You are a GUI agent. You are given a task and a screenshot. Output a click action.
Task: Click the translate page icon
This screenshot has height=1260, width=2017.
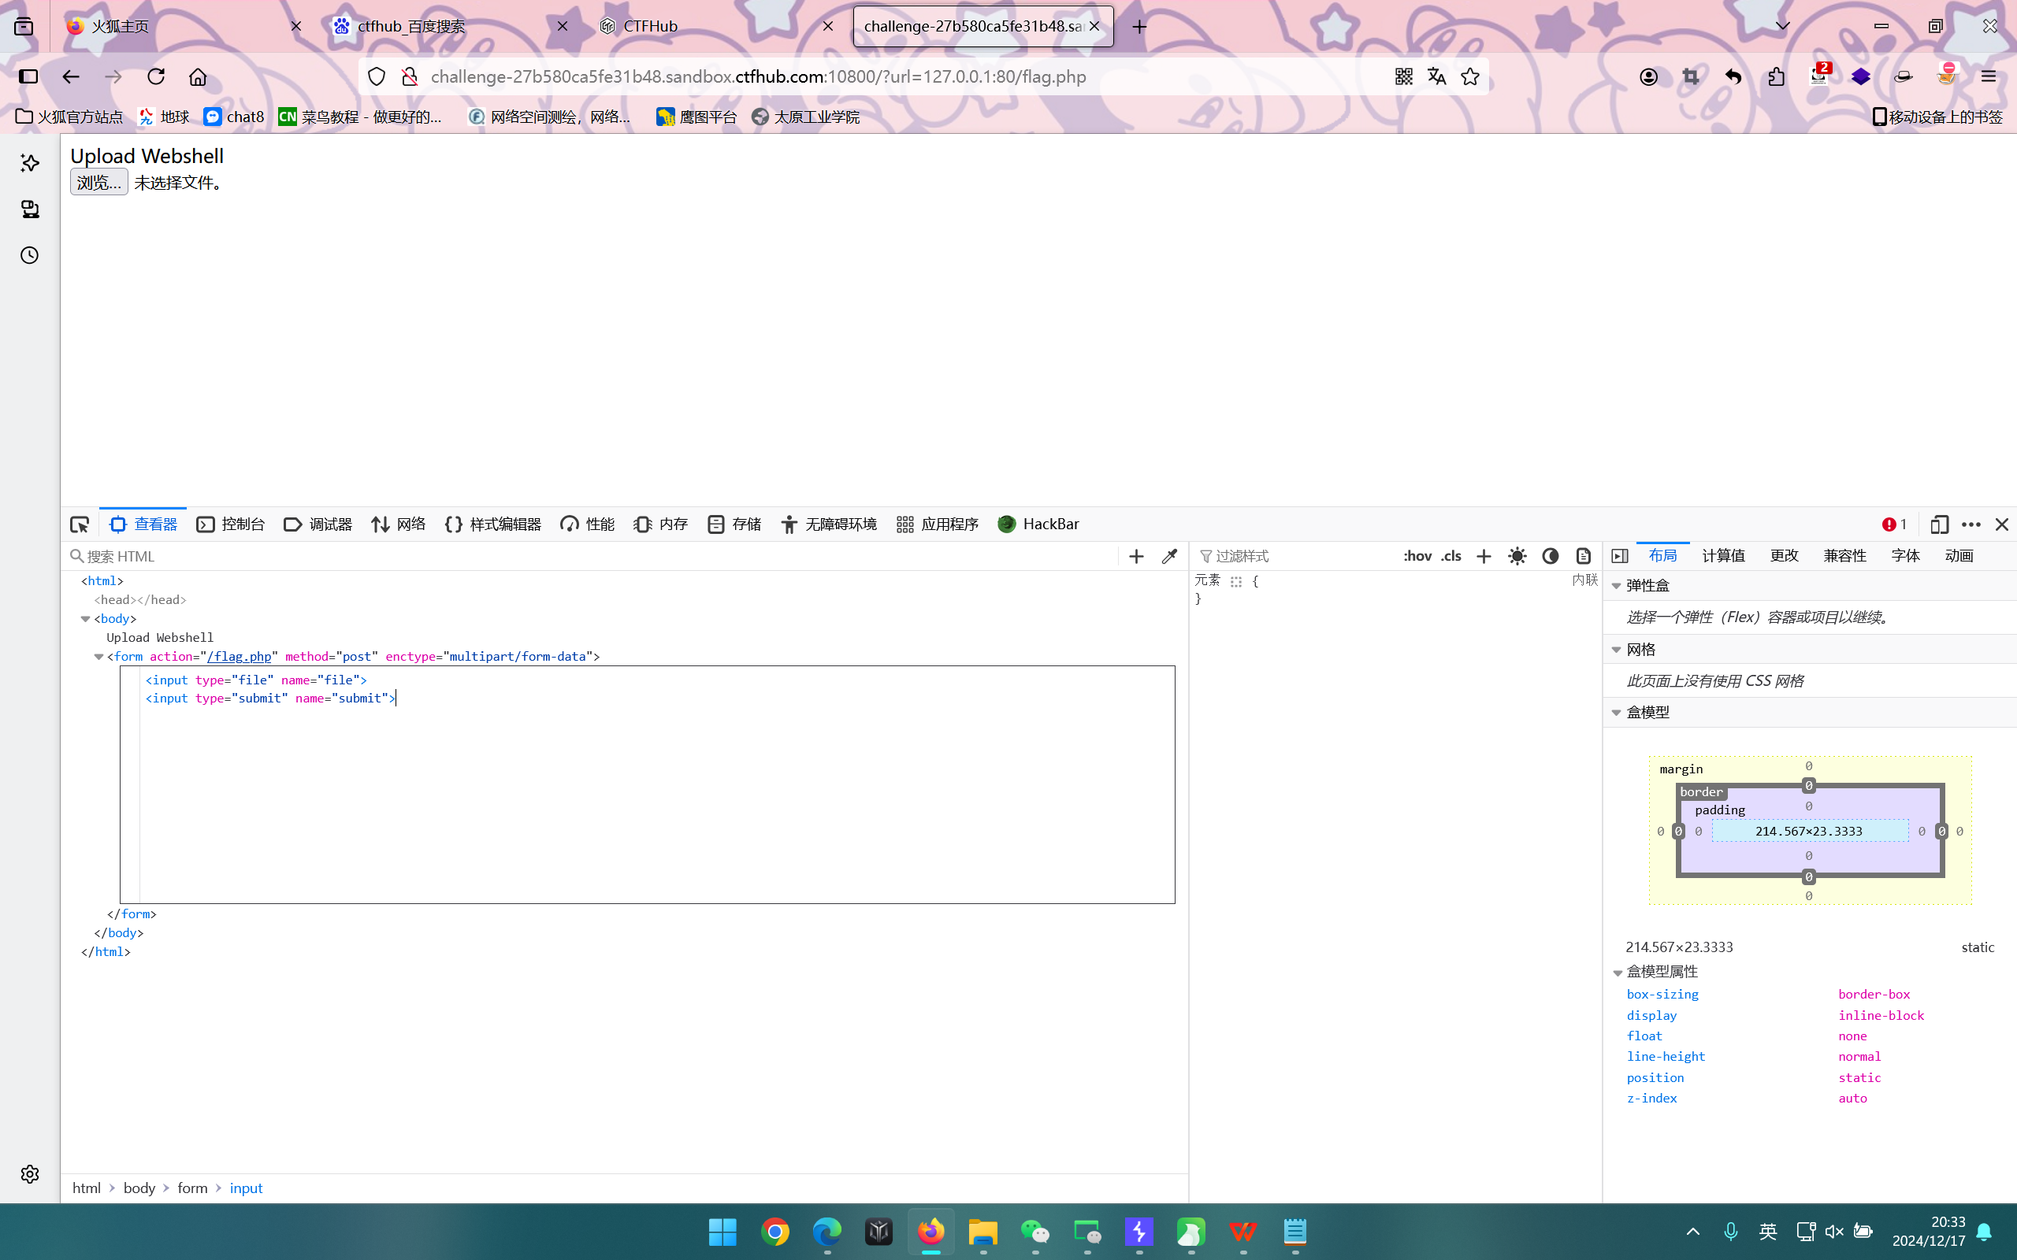[x=1436, y=76]
